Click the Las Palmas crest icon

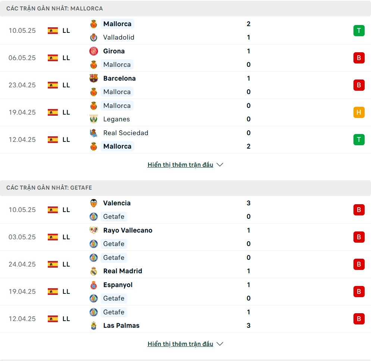click(x=94, y=326)
